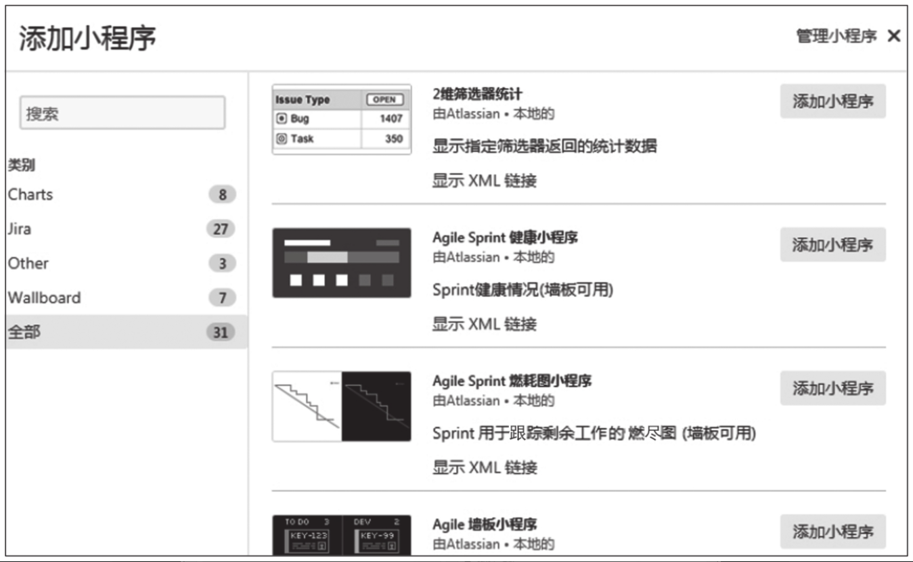This screenshot has height=562, width=913.
Task: Add the Agile 墙板小程序 gadget
Action: click(832, 532)
